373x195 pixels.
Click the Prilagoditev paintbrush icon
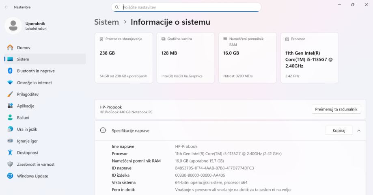tap(10, 94)
